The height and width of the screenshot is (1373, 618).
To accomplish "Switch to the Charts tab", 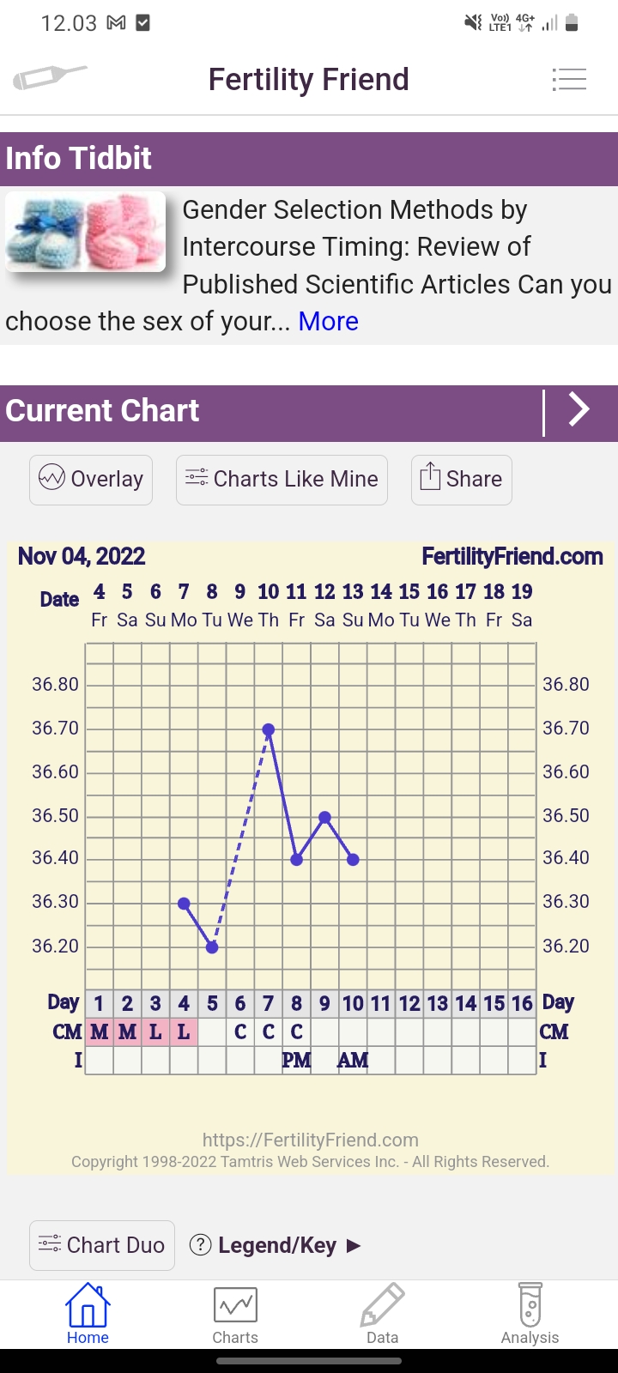I will click(x=235, y=1315).
